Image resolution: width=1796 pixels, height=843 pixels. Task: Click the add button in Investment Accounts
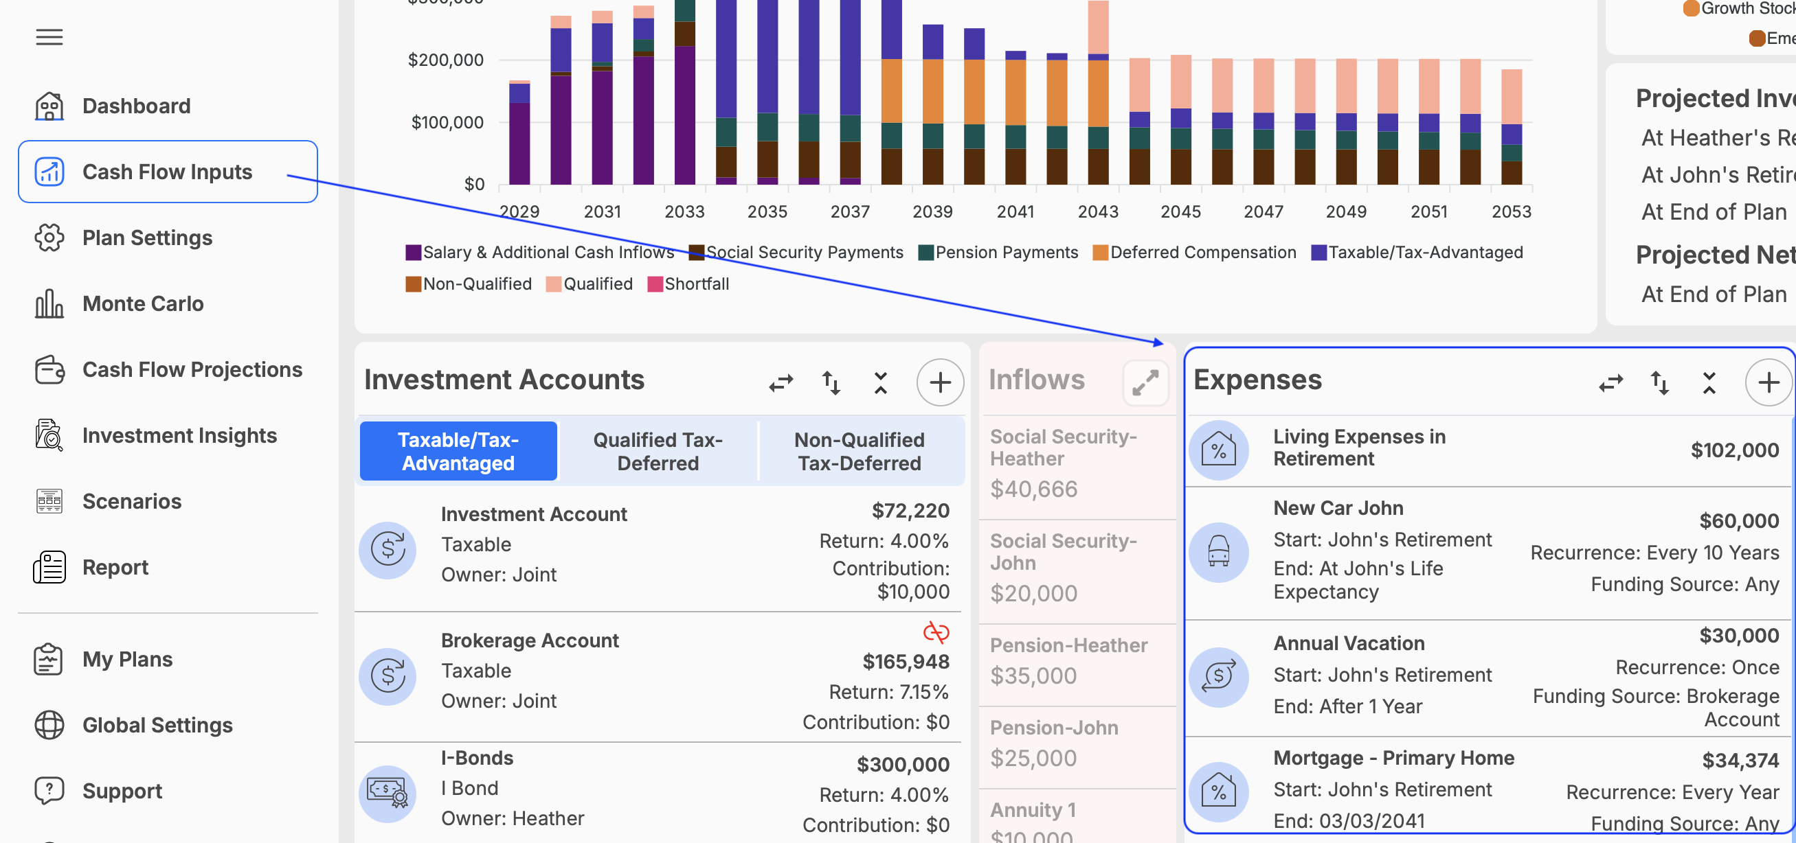tap(940, 382)
